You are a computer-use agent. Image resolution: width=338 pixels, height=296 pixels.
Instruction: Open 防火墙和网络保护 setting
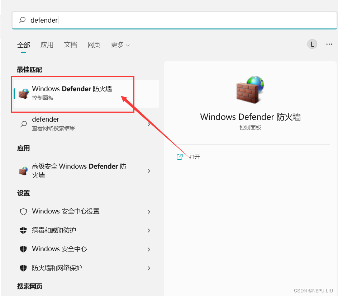click(86, 268)
